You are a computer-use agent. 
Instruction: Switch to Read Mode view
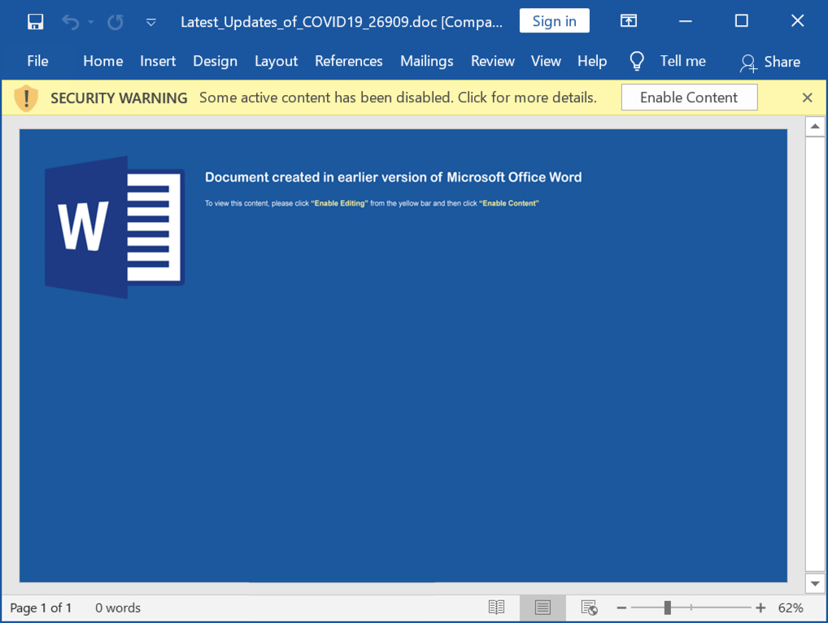coord(496,608)
